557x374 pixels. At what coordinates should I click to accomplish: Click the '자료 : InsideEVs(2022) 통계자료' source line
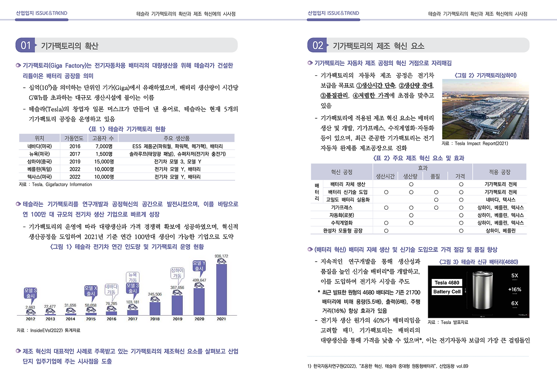pyautogui.click(x=48, y=330)
